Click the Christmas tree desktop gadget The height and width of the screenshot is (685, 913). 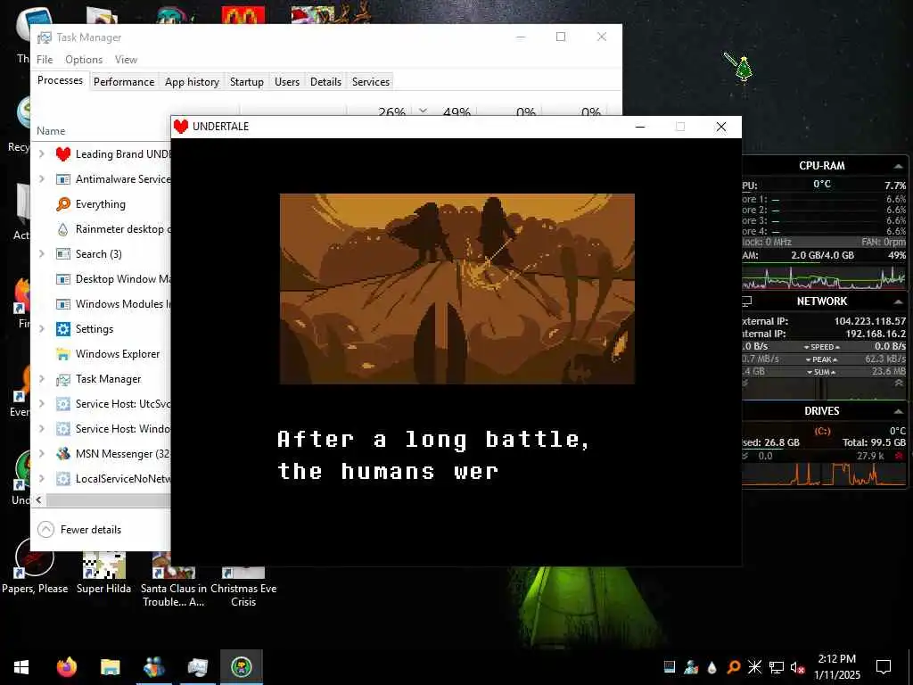[x=744, y=68]
